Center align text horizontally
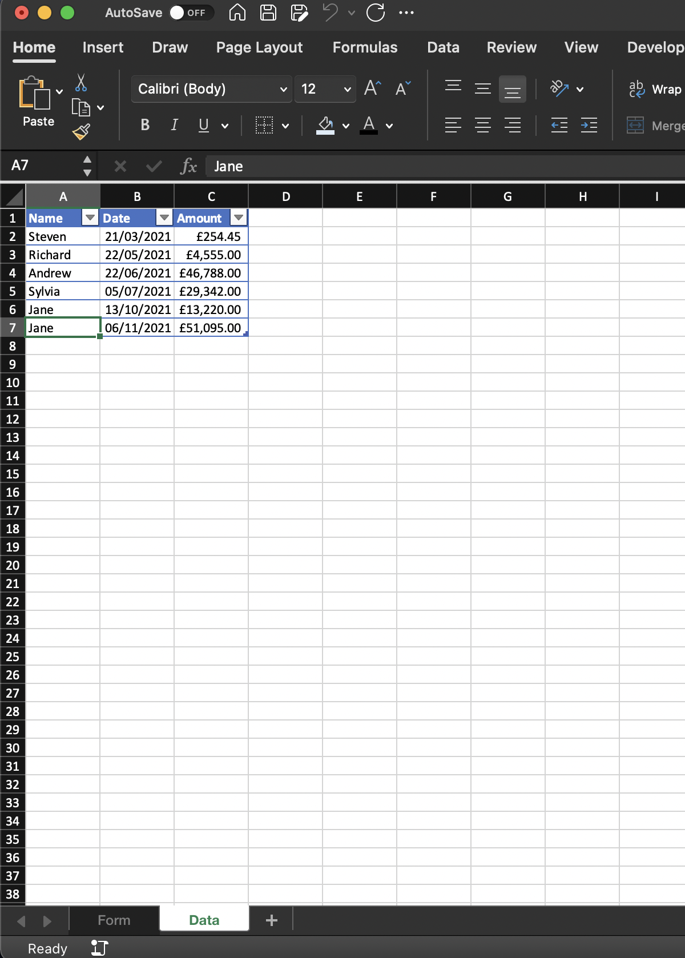The height and width of the screenshot is (958, 685). (483, 125)
